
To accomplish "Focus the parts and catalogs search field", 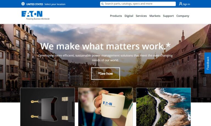I will (x=138, y=4).
